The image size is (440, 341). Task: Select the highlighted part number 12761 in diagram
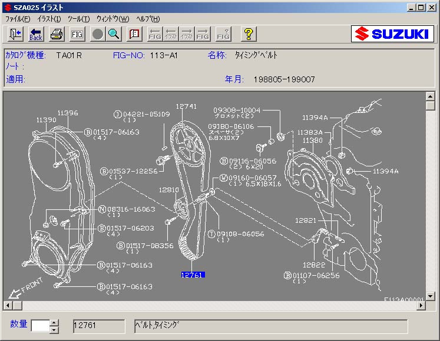pyautogui.click(x=193, y=275)
